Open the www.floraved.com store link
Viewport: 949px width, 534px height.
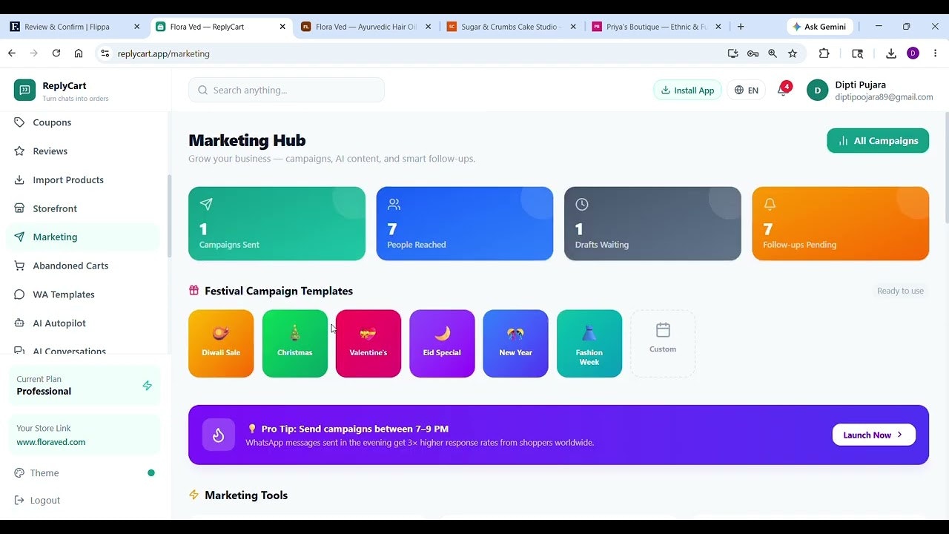[51, 442]
